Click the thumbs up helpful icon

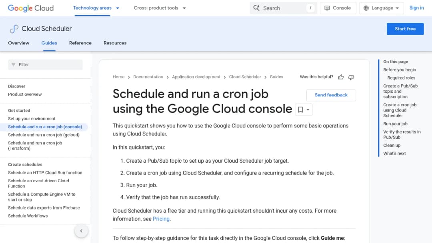click(x=341, y=77)
